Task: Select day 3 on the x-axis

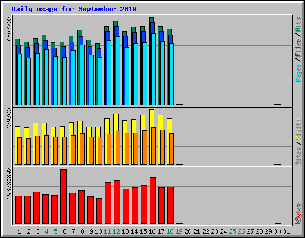Action: [x=38, y=231]
